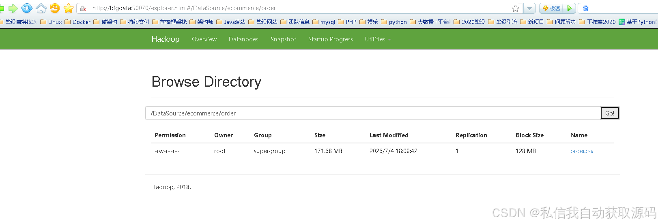658x224 pixels.
Task: Click the green play arrow next to 极速
Action: point(570,8)
